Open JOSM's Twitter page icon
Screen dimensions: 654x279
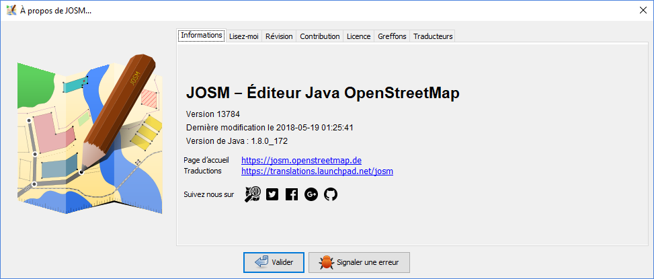point(272,194)
